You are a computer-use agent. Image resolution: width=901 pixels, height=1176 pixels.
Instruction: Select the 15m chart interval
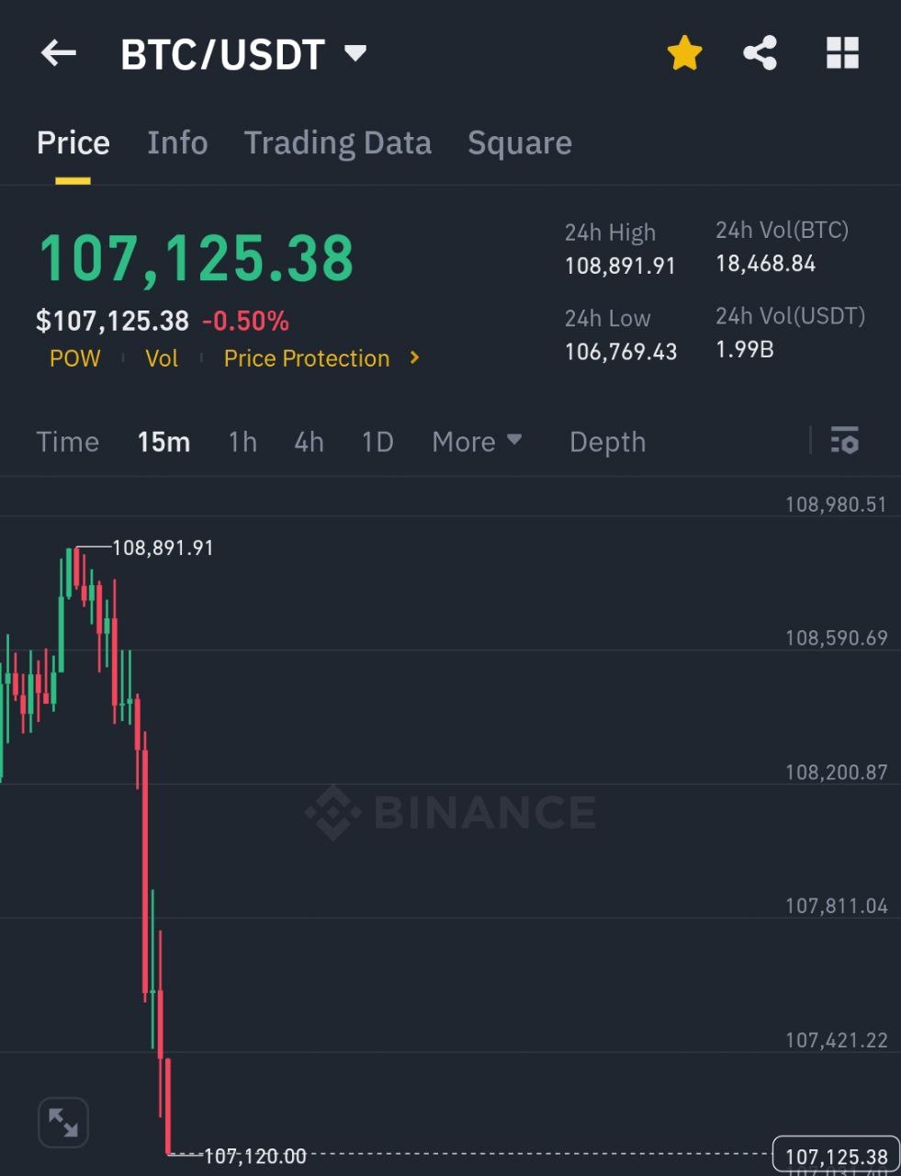163,442
